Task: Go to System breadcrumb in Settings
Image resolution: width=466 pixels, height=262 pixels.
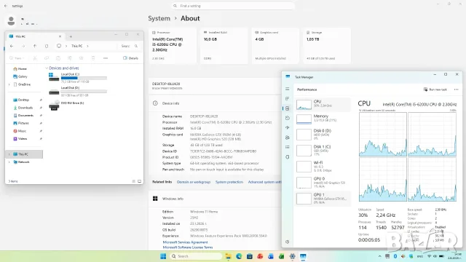Action: pos(159,18)
